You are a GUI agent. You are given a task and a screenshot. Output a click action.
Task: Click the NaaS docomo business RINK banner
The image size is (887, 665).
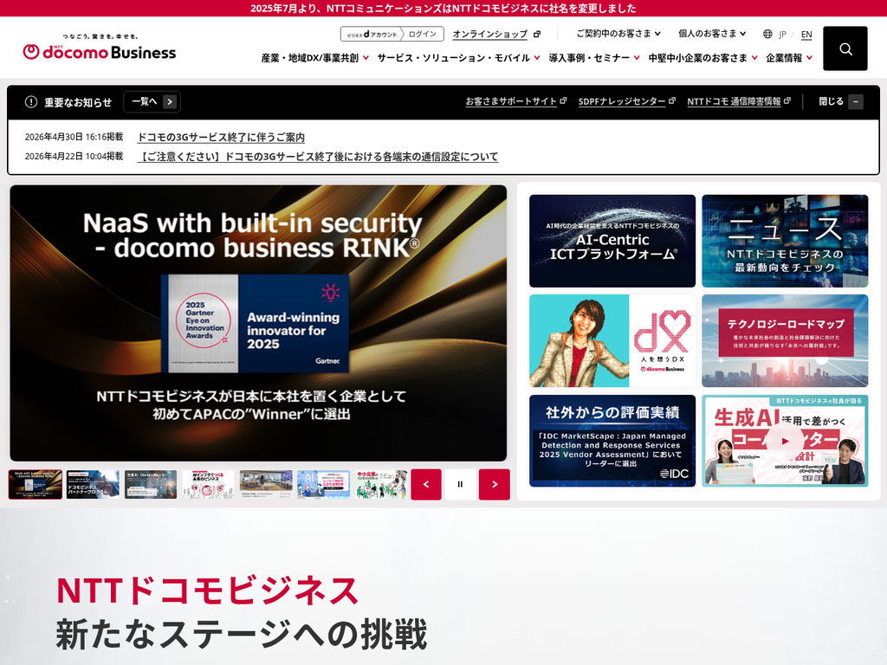(258, 323)
